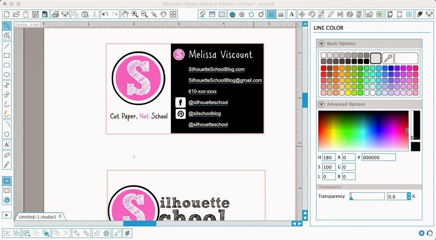
Task: Select the Draw a Polygon tool
Action: pos(7,85)
